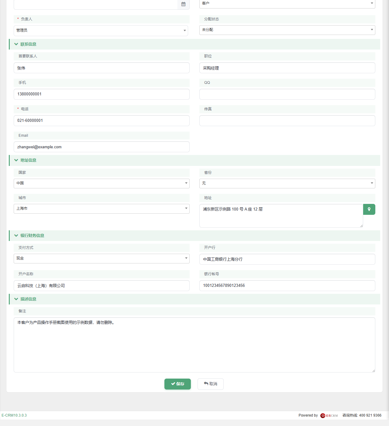Viewport: 389px width, 426px height.
Task: Click the Email field with zhangwei@example.com
Action: [102, 147]
